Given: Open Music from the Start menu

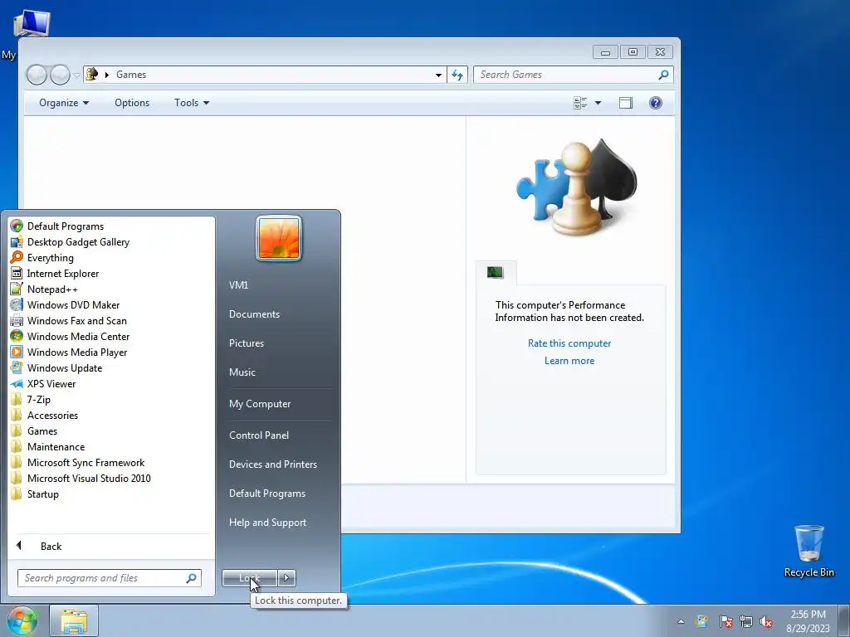Looking at the screenshot, I should [242, 372].
